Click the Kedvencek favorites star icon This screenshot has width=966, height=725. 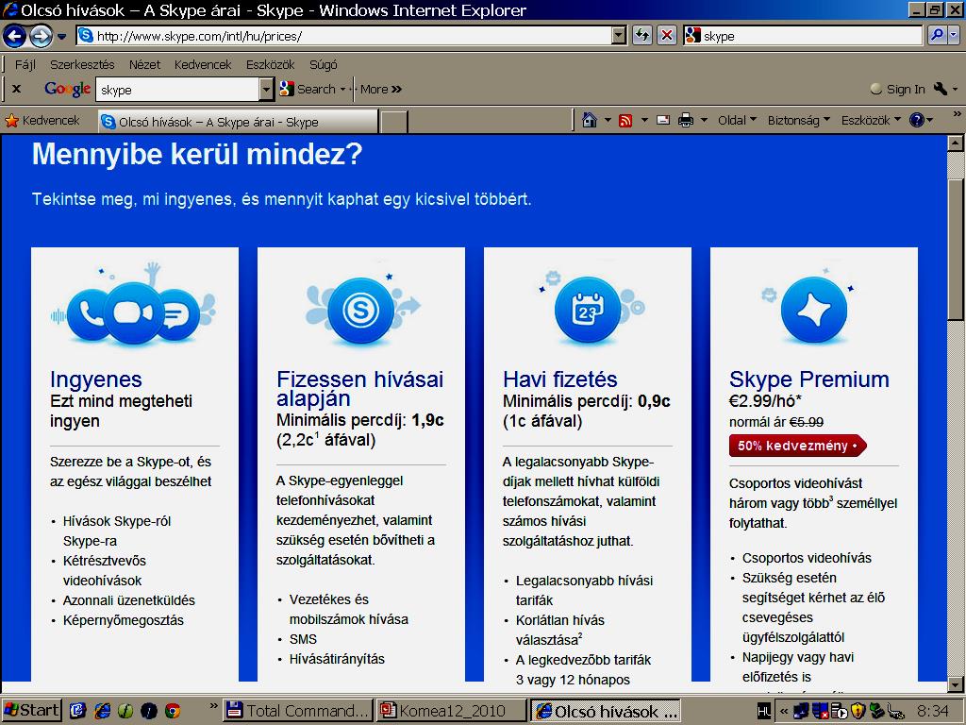11,121
